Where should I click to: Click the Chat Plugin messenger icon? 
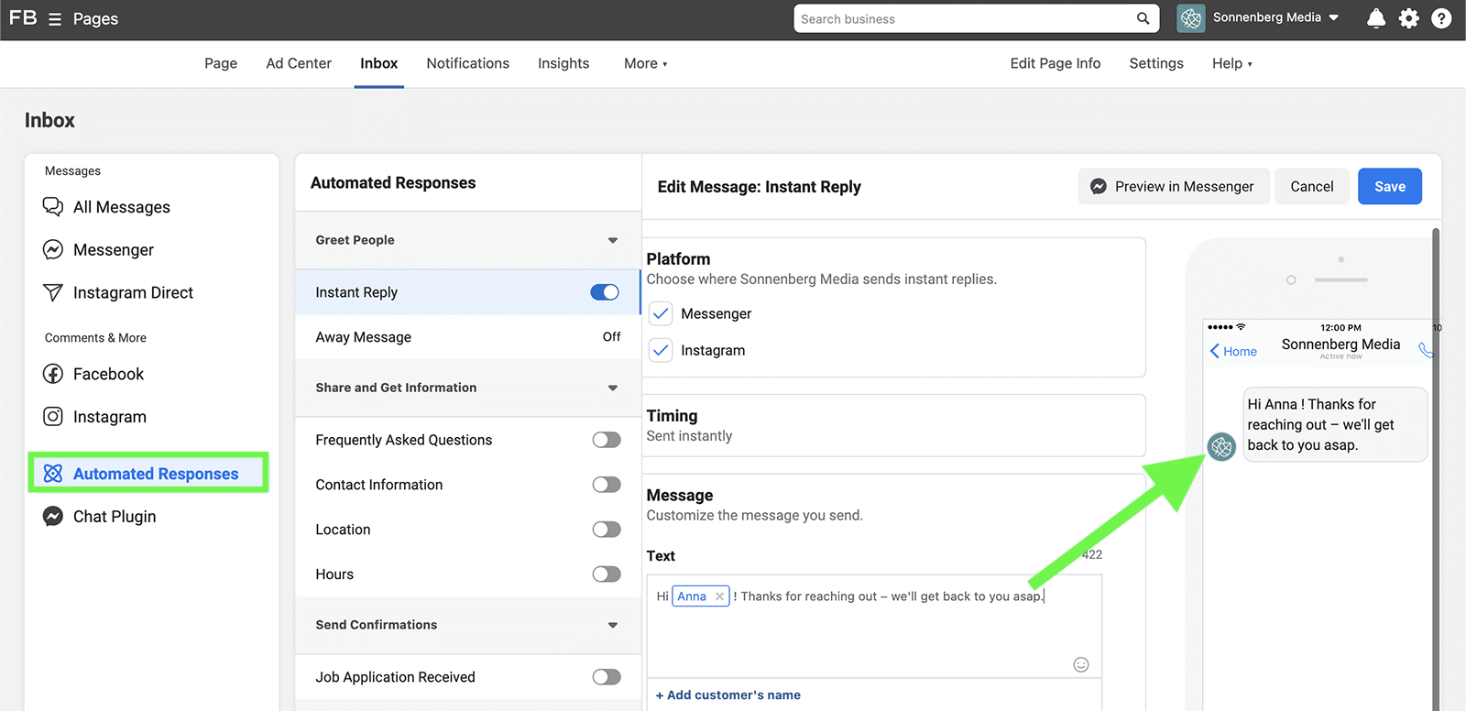(x=53, y=516)
